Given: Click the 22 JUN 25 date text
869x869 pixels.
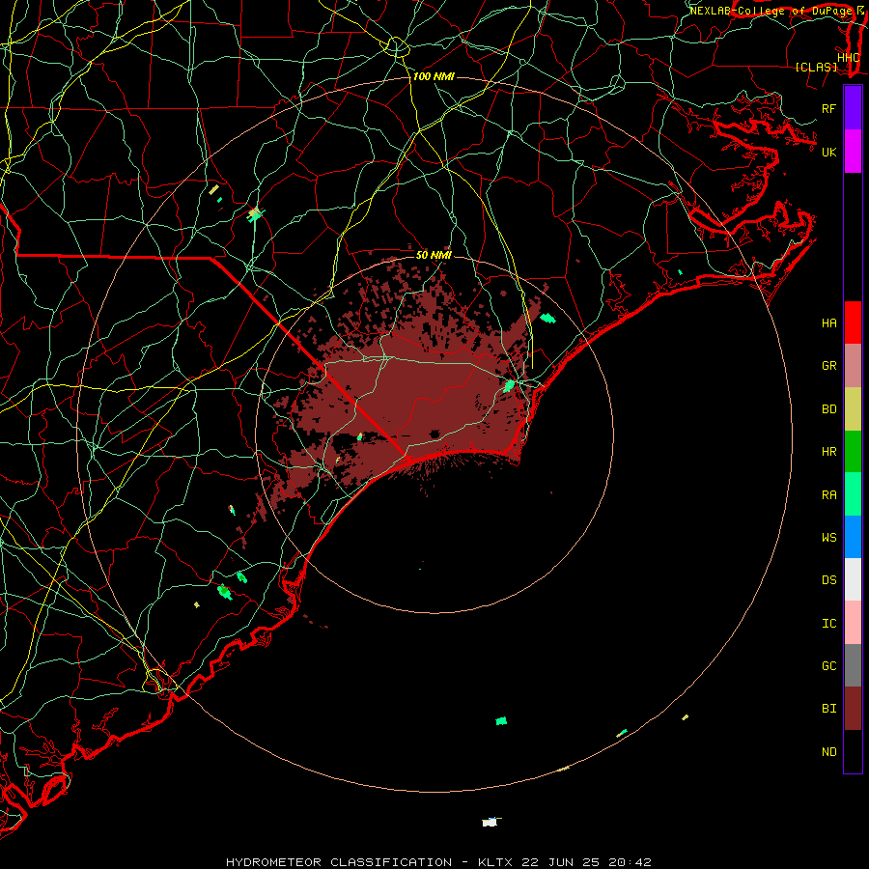Looking at the screenshot, I should coord(562,862).
